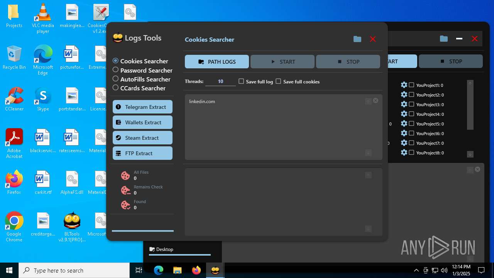The height and width of the screenshot is (278, 494).
Task: Select the Desktop folder tab
Action: tap(161, 249)
